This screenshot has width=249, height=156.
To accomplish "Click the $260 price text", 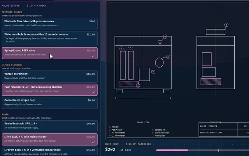I will [92, 21].
